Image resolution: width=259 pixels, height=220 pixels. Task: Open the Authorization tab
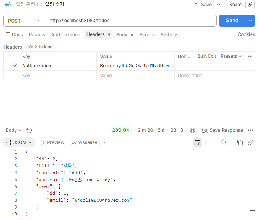coord(66,35)
